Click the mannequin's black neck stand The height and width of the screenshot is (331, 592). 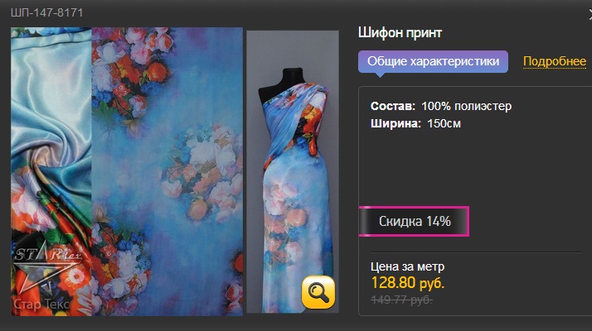point(293,76)
